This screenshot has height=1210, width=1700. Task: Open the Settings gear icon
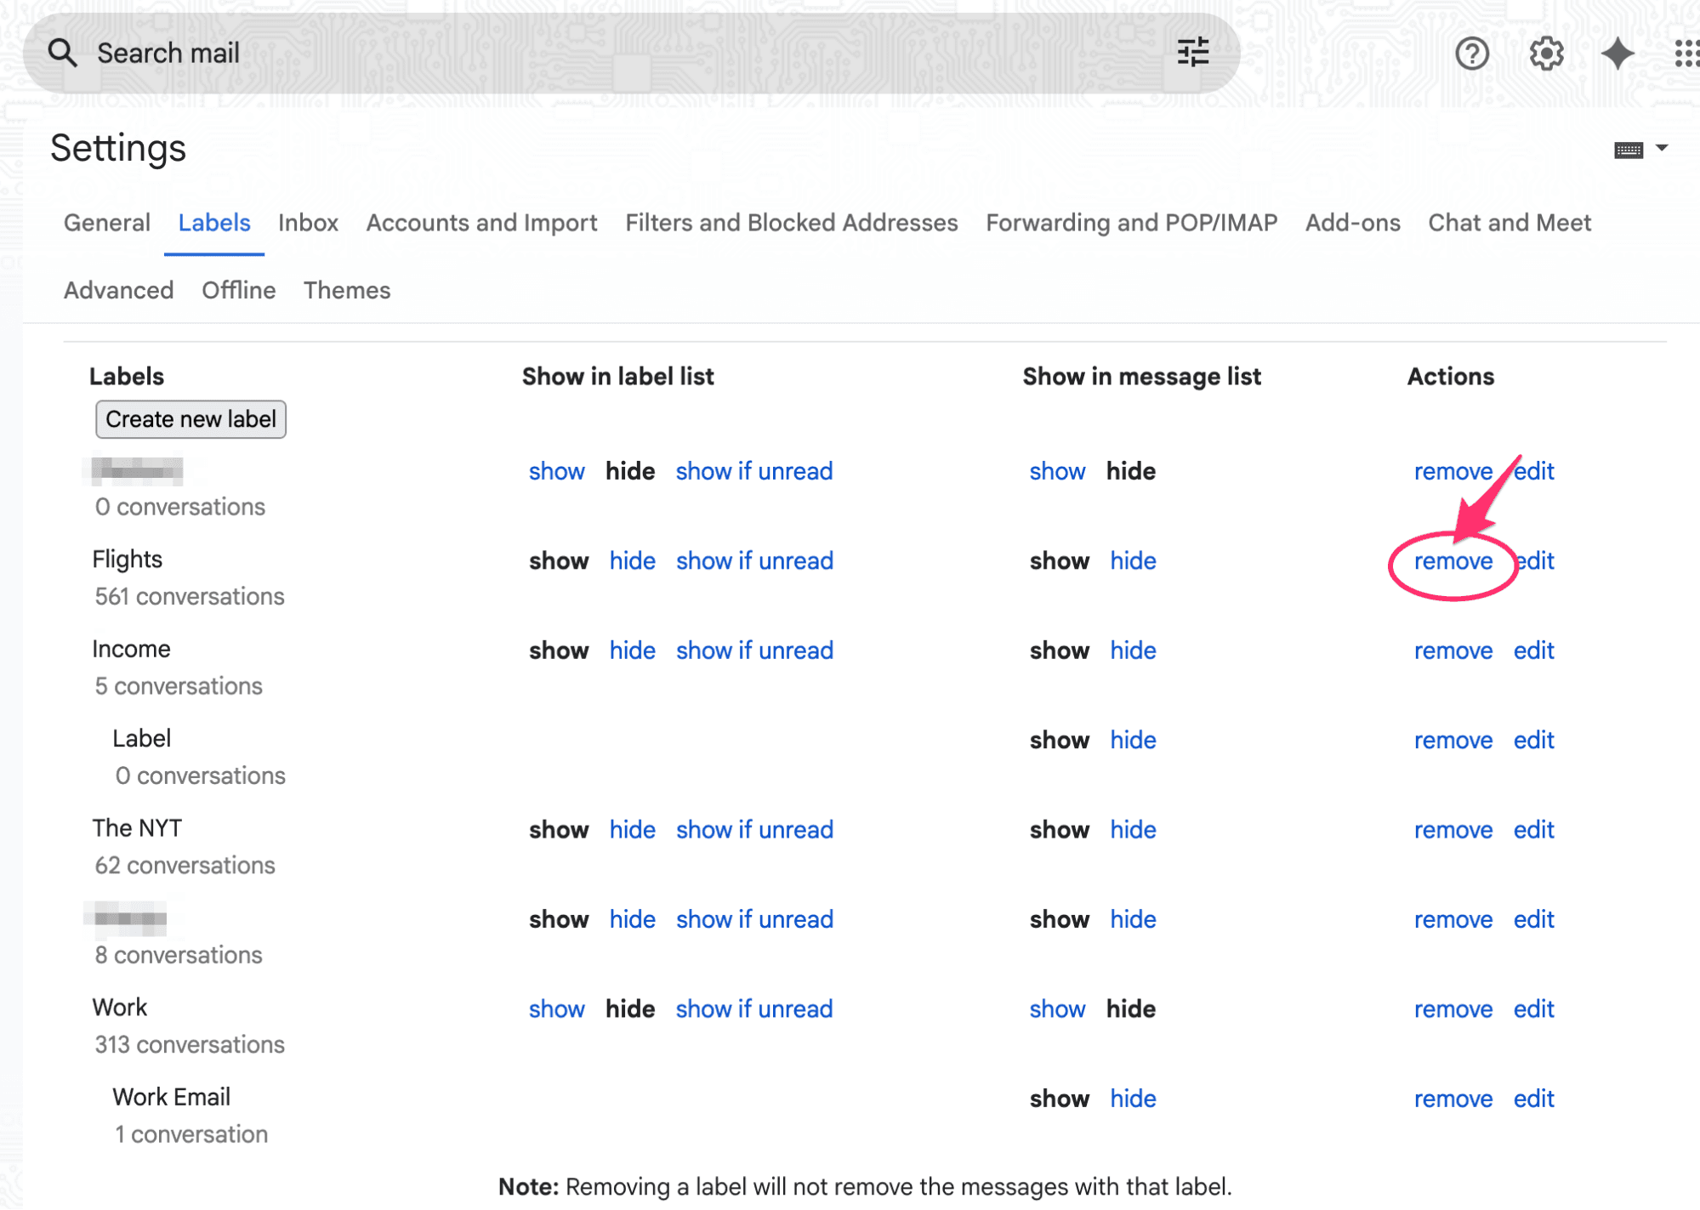tap(1545, 54)
